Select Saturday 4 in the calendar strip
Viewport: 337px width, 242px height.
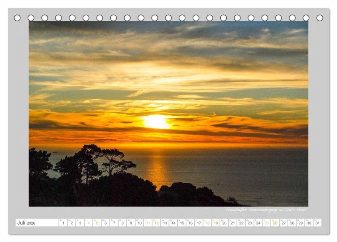tap(88, 223)
